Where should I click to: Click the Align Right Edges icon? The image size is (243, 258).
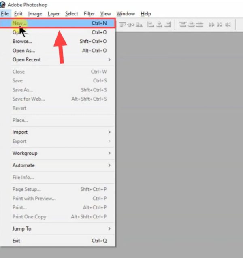click(168, 25)
